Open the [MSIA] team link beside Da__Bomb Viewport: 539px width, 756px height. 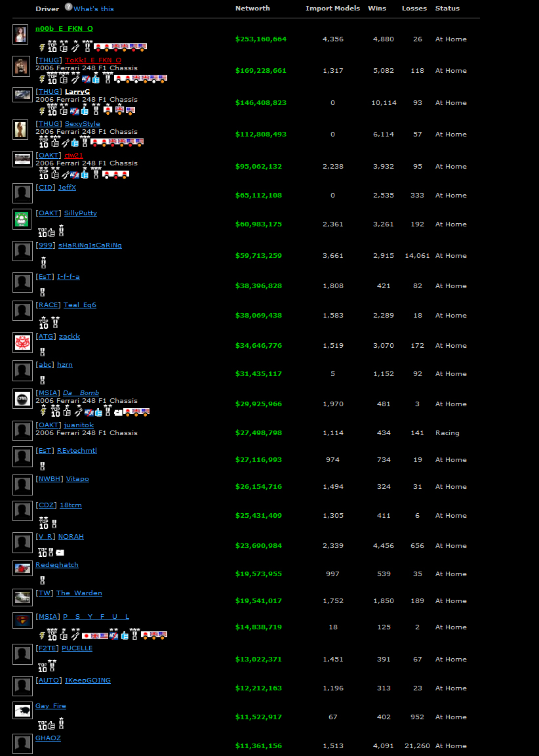48,393
